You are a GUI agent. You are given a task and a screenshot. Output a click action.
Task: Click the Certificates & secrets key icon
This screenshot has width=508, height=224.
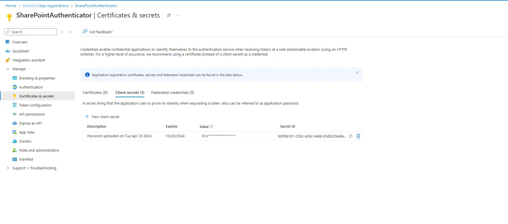(15, 96)
